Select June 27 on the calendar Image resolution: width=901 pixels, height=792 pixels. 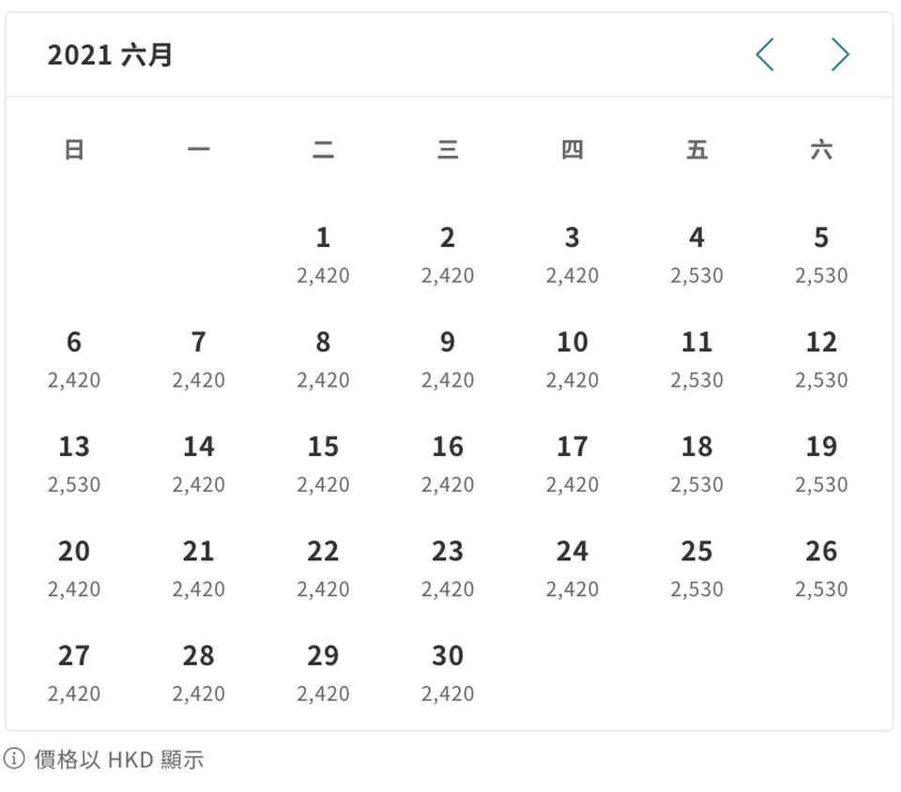(74, 673)
